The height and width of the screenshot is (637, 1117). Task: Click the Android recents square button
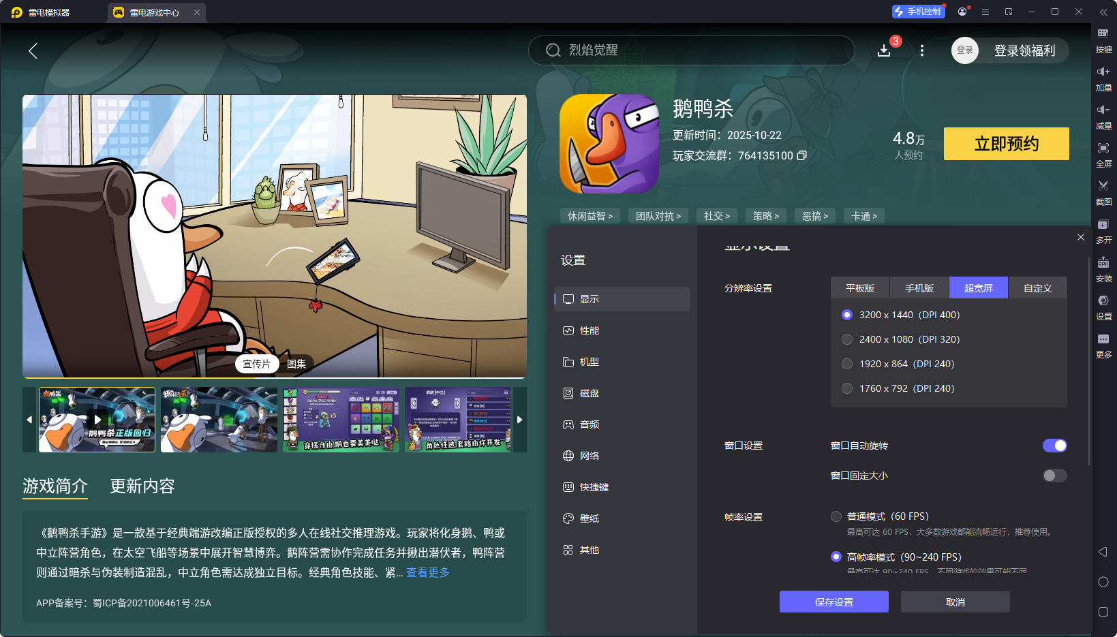(1103, 612)
